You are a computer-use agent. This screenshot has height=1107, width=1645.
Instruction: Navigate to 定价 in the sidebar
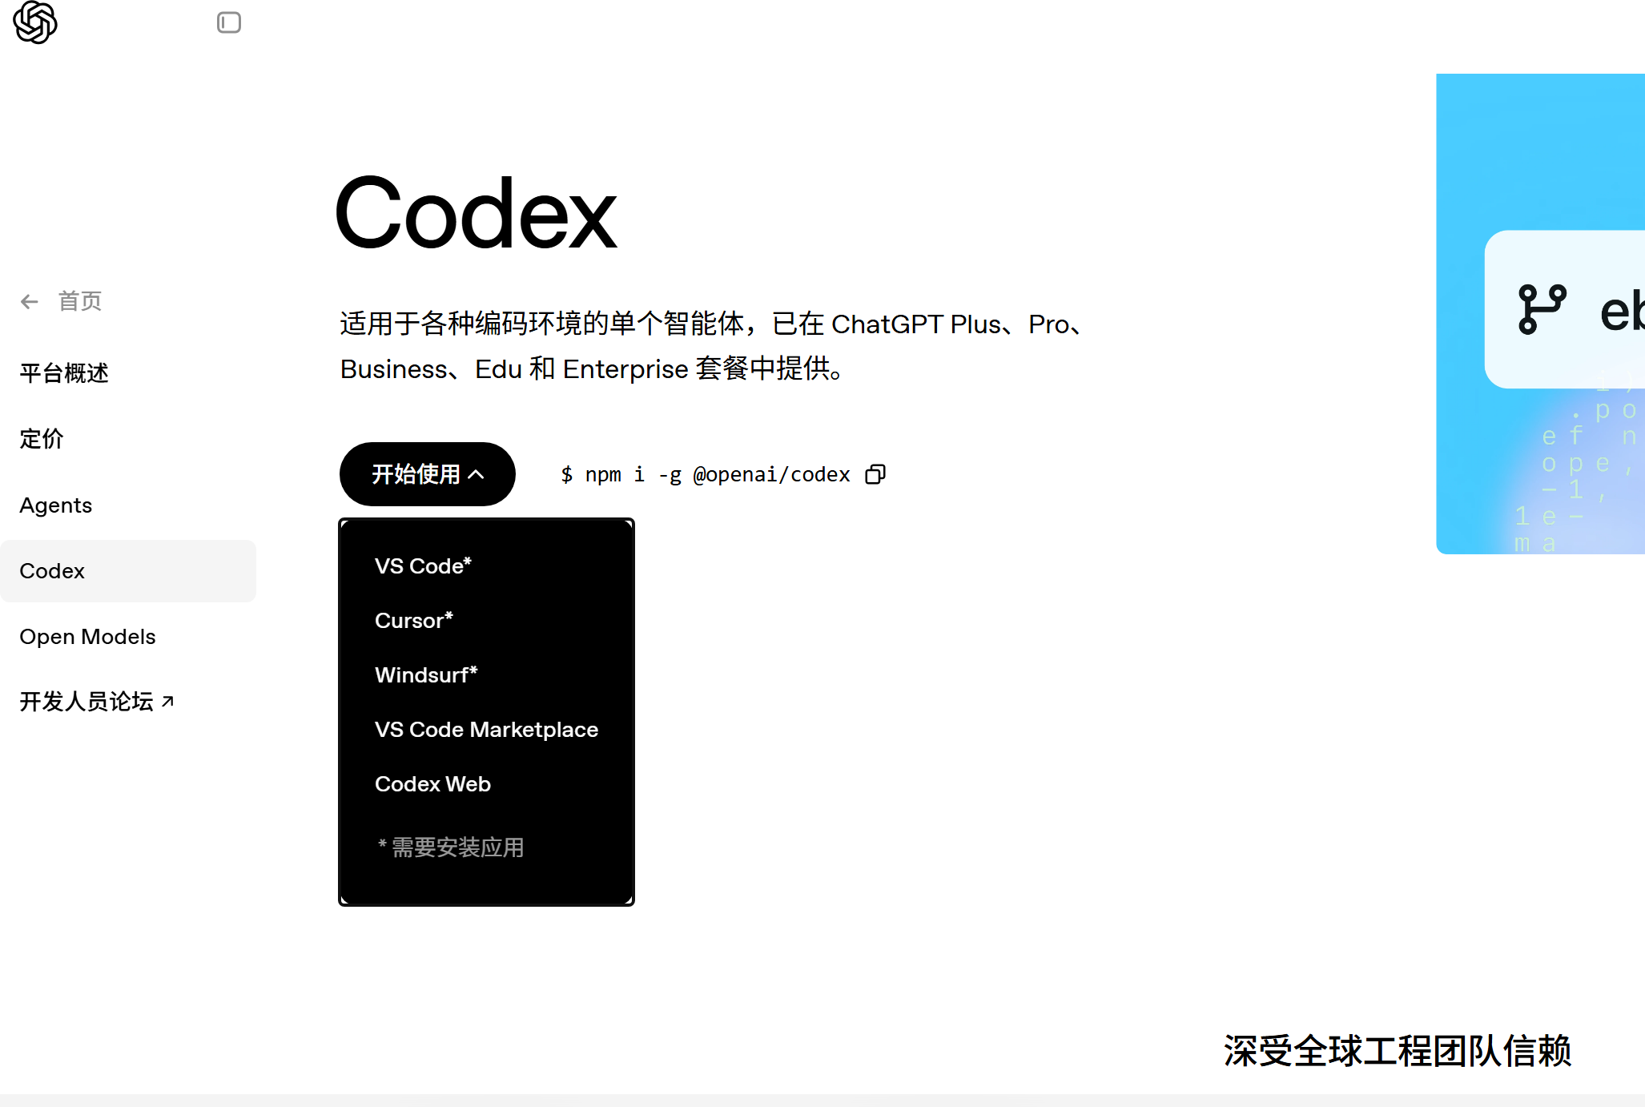pos(42,439)
